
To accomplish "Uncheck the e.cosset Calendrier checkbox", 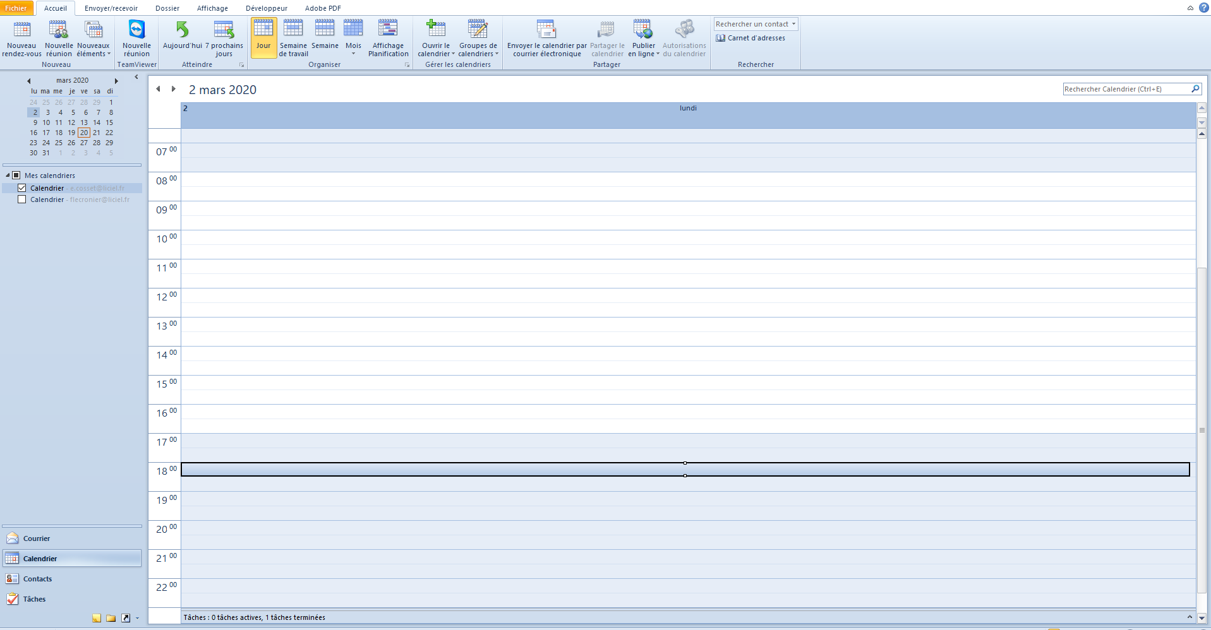I will click(x=22, y=188).
